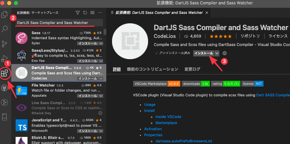
Task: Select the Live Sass Compiler list row
Action: pyautogui.click(x=59, y=108)
